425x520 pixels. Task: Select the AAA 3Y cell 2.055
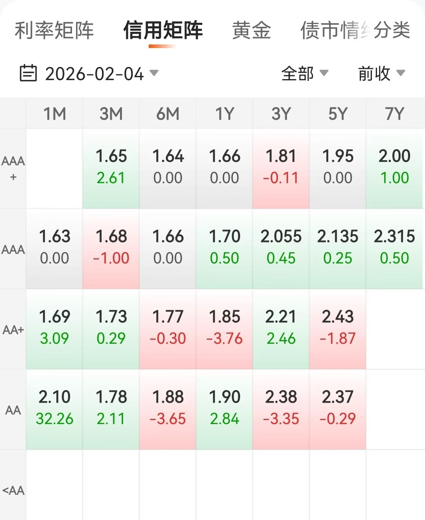(x=281, y=248)
